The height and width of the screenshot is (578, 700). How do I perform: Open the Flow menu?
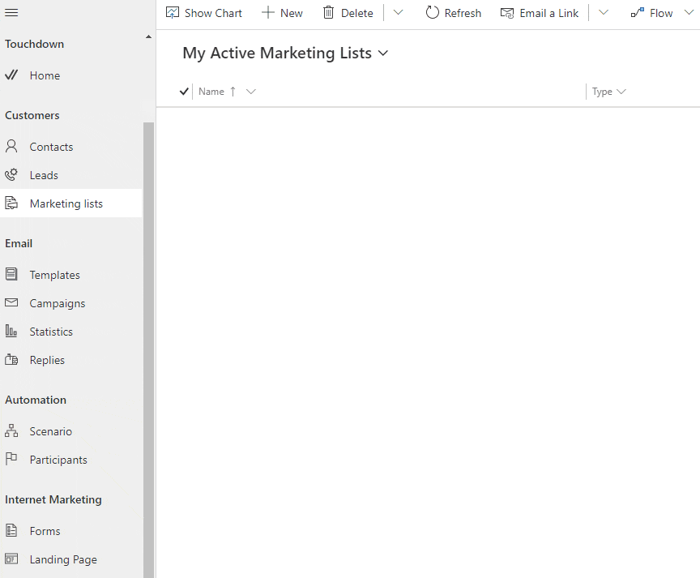[x=658, y=12]
